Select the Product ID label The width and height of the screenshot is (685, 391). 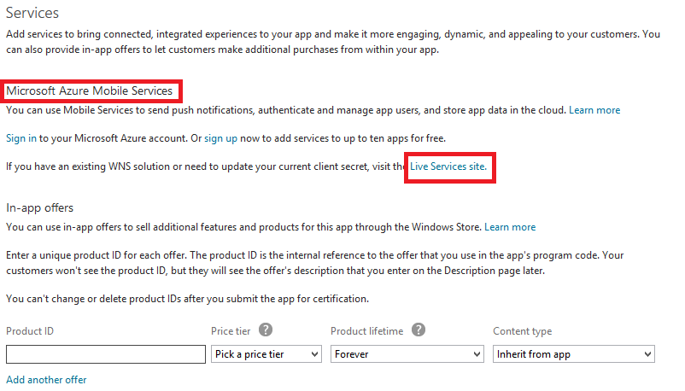pos(30,331)
